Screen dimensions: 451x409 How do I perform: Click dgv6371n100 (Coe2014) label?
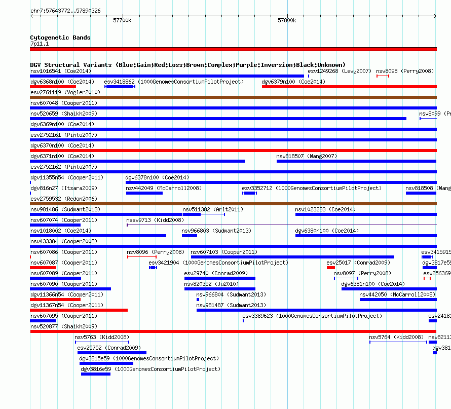pyautogui.click(x=62, y=156)
